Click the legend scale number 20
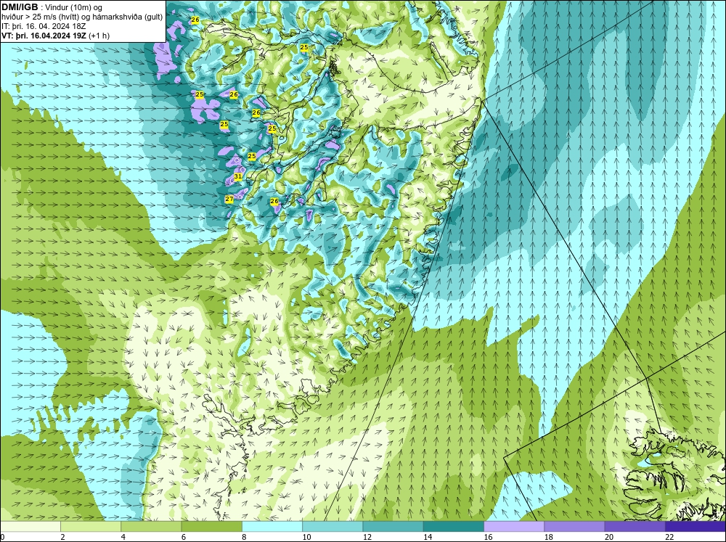The width and height of the screenshot is (726, 542). (609, 537)
